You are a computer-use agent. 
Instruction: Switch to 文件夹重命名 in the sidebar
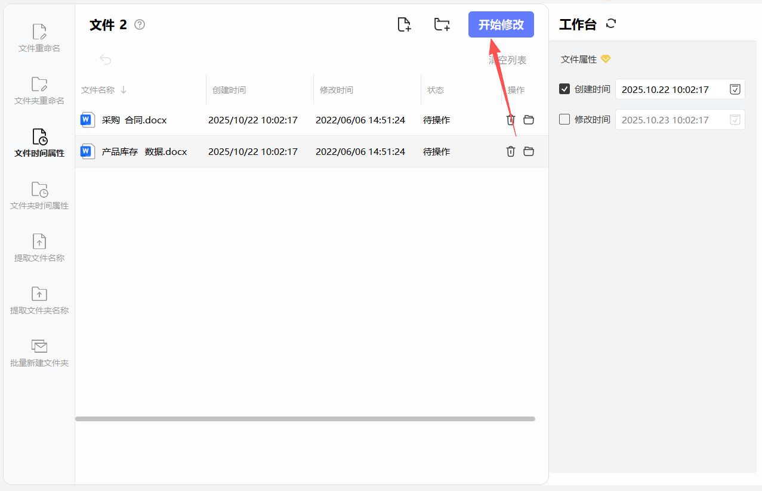tap(39, 91)
